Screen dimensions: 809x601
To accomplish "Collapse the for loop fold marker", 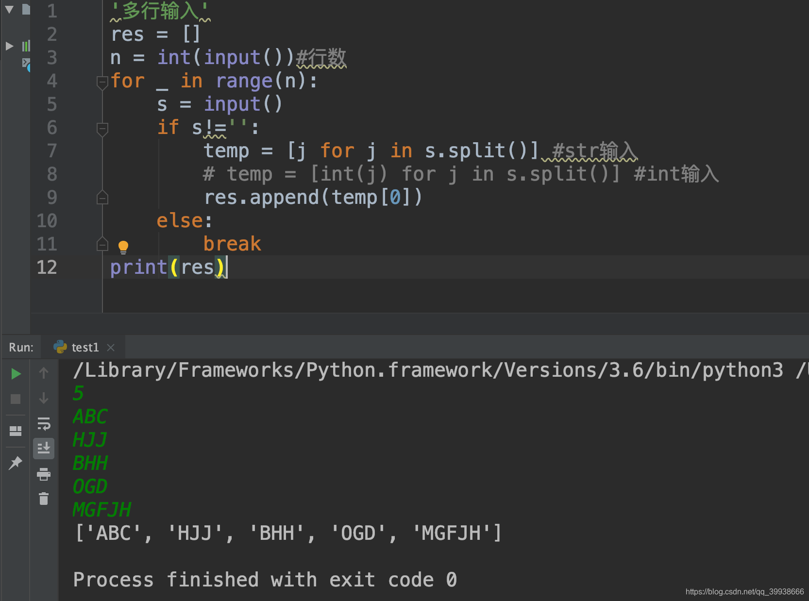I will (102, 83).
